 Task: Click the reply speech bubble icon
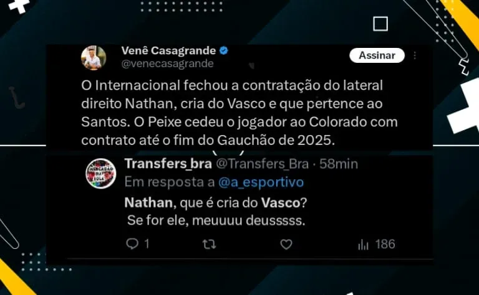132,244
